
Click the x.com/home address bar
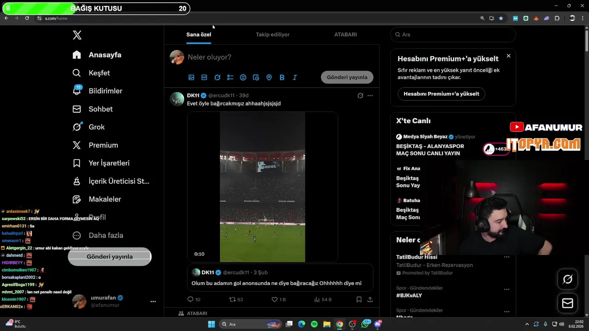point(258,18)
